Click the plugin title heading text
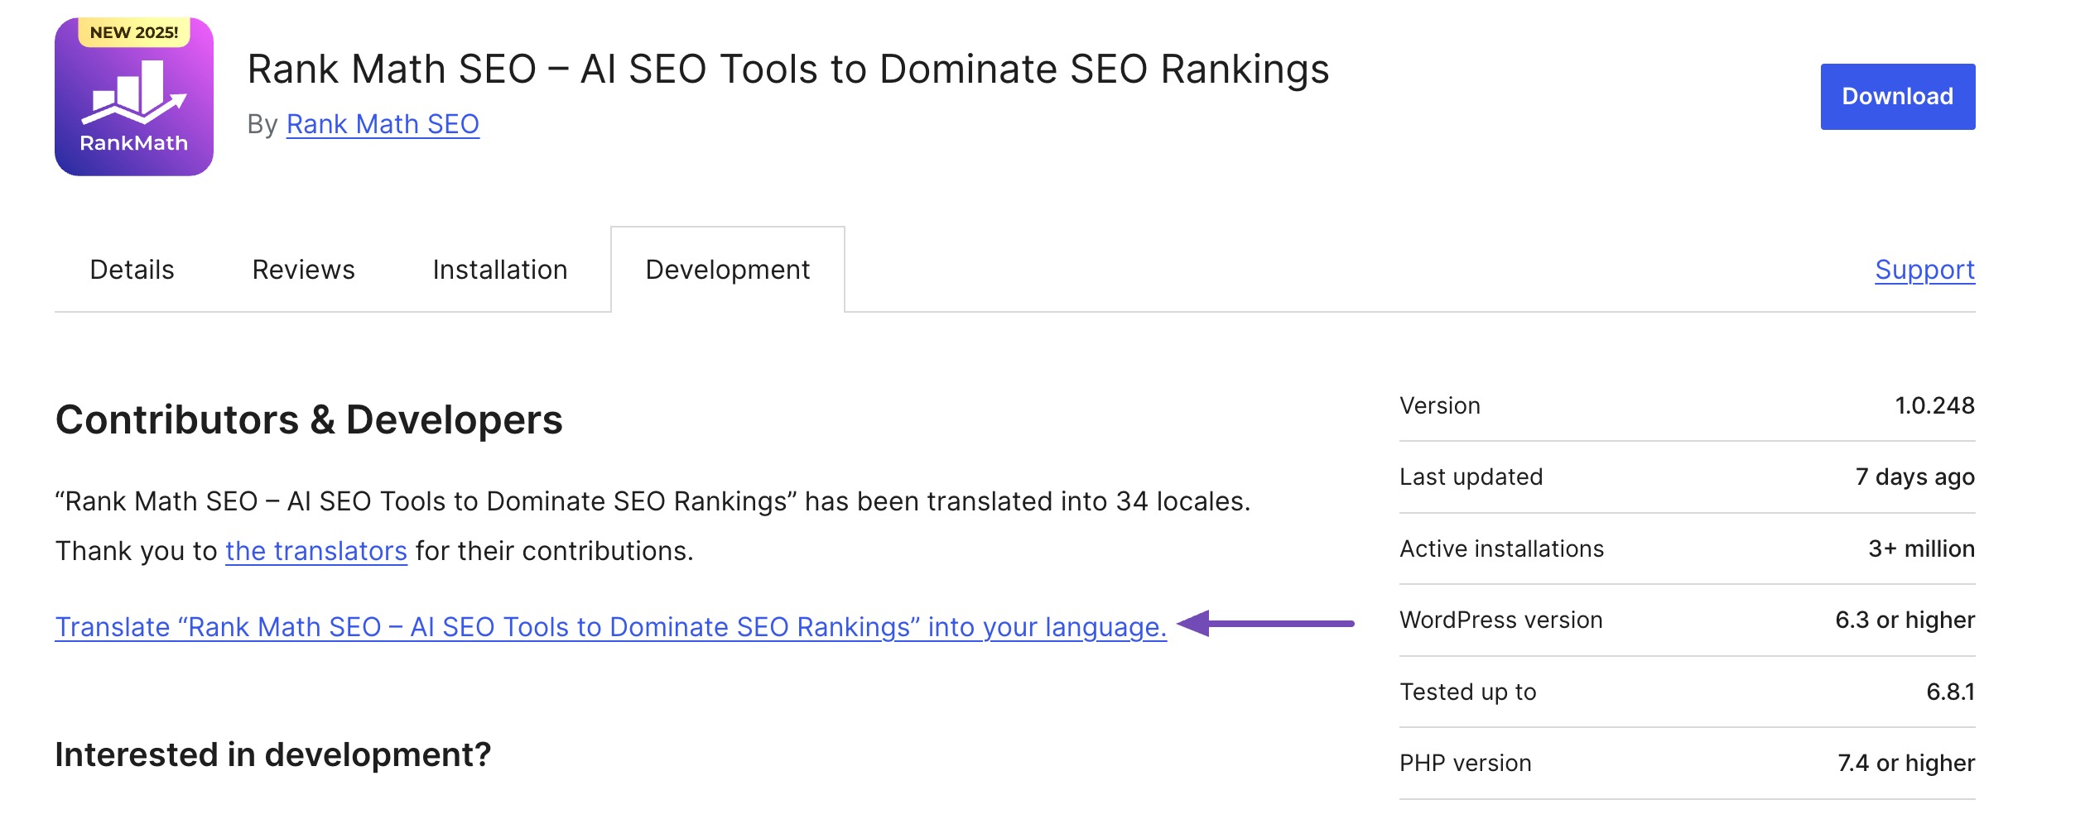The width and height of the screenshot is (2090, 819). 787,69
